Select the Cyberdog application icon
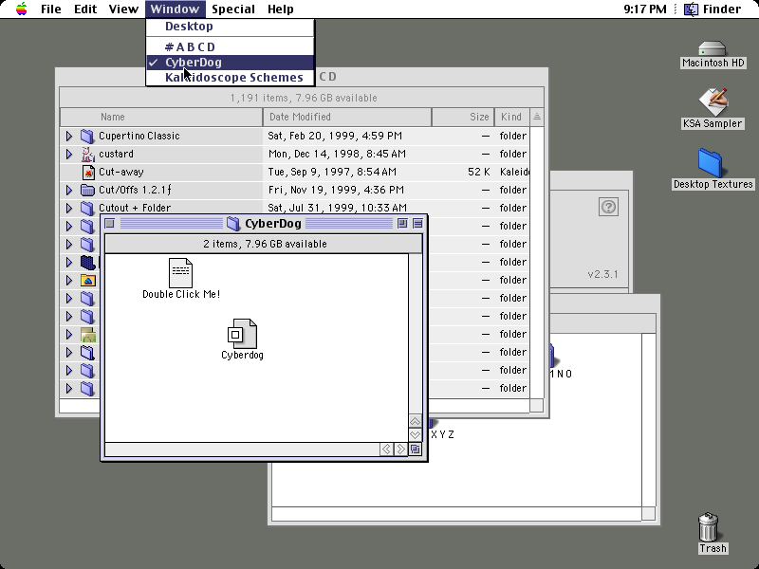This screenshot has width=759, height=569. 242,334
